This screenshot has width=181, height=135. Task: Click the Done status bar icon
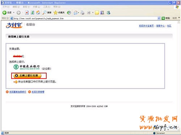pyautogui.click(x=3, y=133)
